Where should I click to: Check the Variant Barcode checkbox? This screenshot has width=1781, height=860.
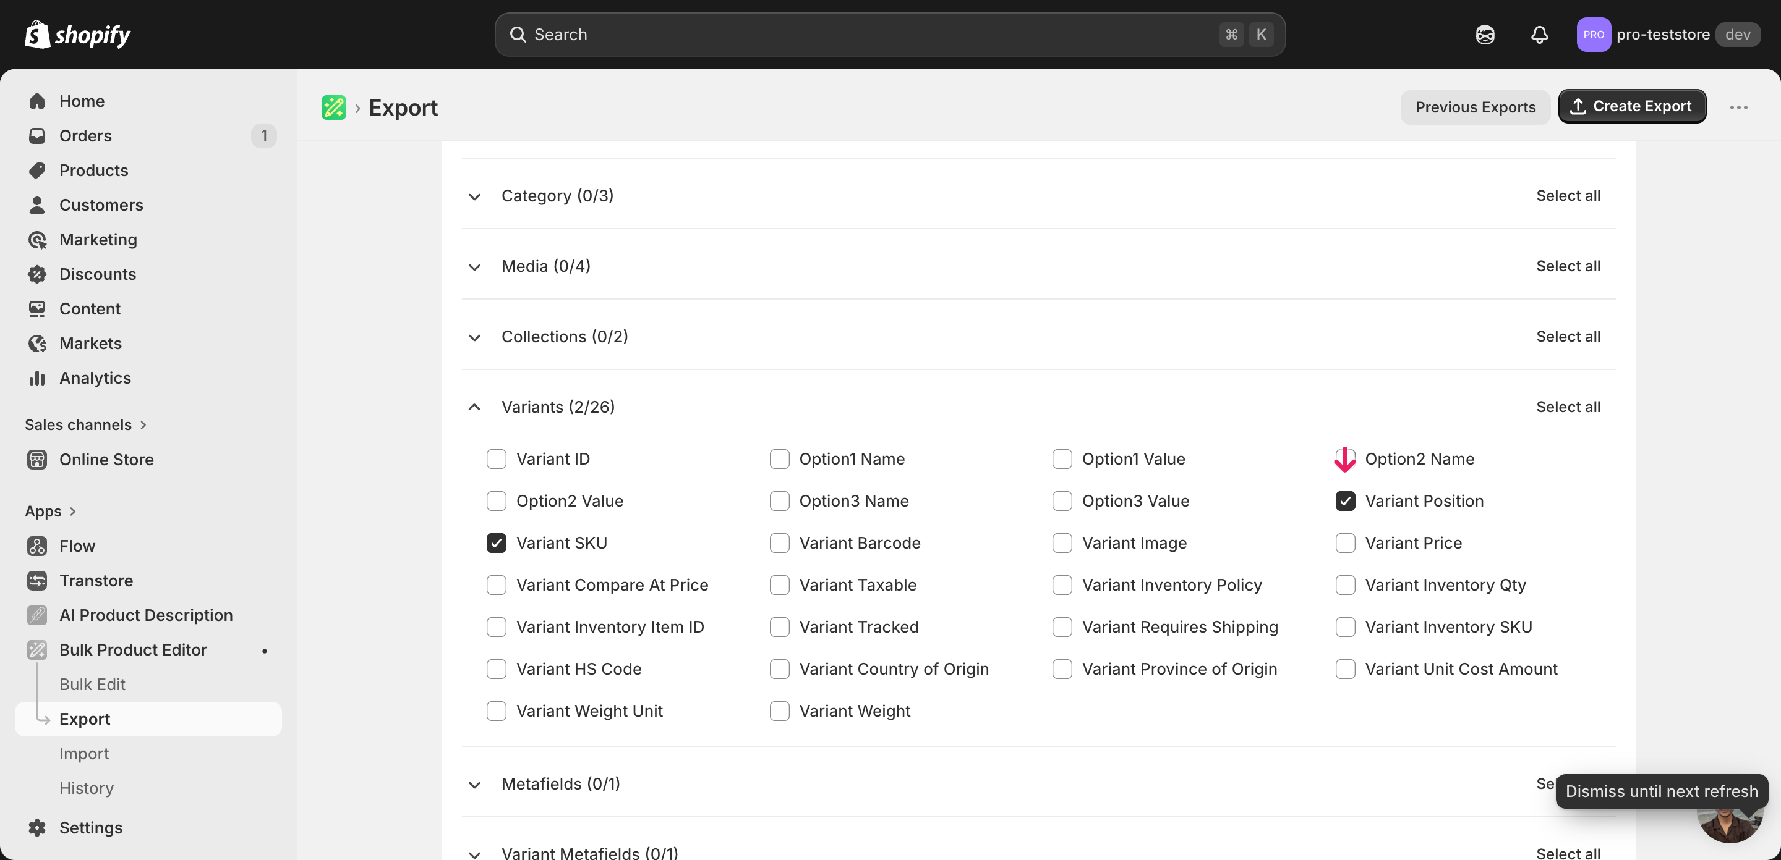[779, 543]
